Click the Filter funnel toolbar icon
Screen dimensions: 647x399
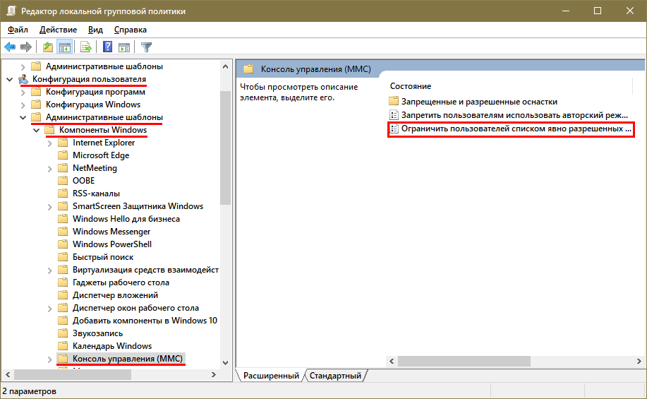click(146, 47)
